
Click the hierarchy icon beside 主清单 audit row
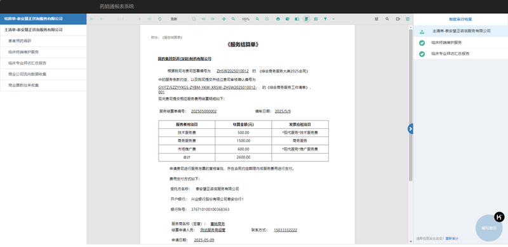pos(422,32)
